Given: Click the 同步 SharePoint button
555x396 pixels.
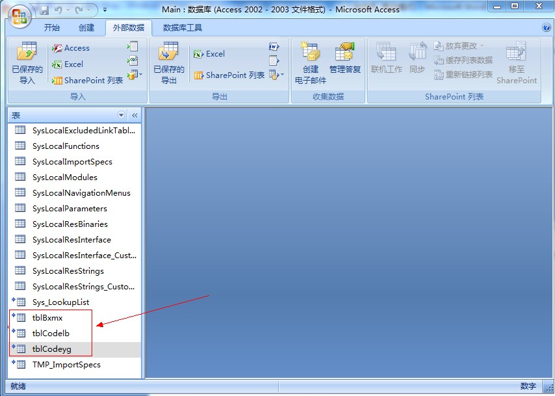Looking at the screenshot, I should click(x=417, y=58).
